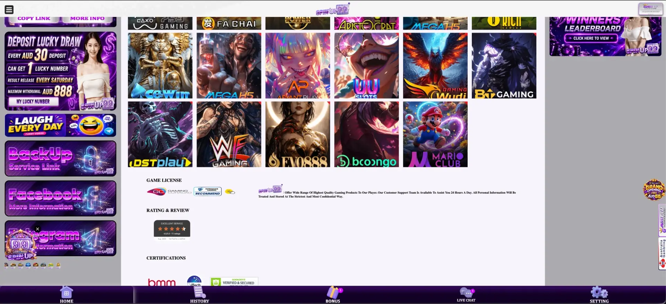This screenshot has height=304, width=666.
Task: Open the Facebook More Information banner
Action: coord(60,198)
